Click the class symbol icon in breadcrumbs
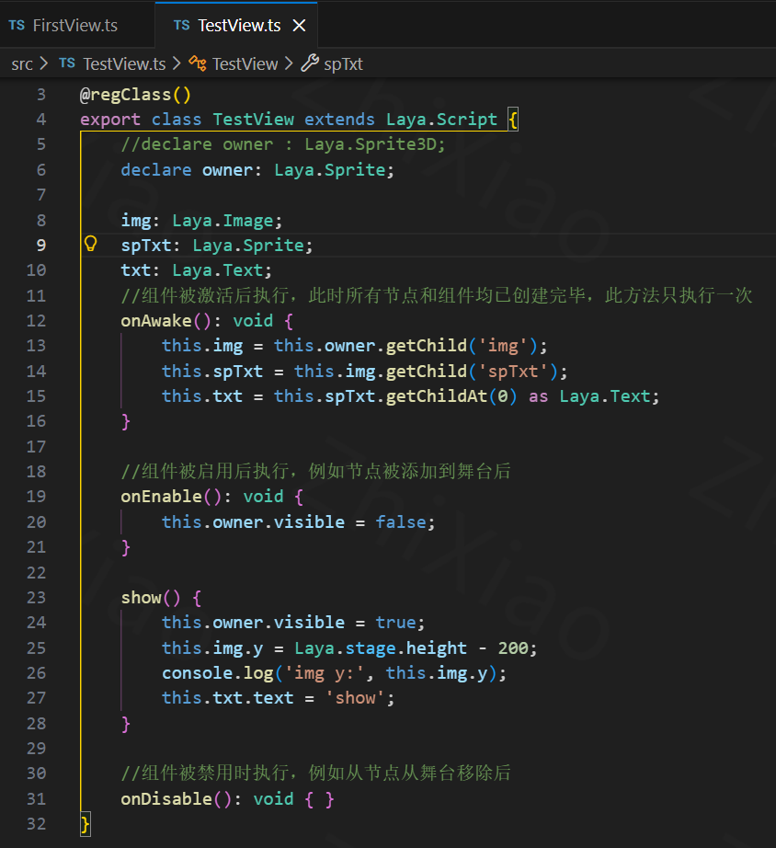The height and width of the screenshot is (848, 776). [198, 63]
